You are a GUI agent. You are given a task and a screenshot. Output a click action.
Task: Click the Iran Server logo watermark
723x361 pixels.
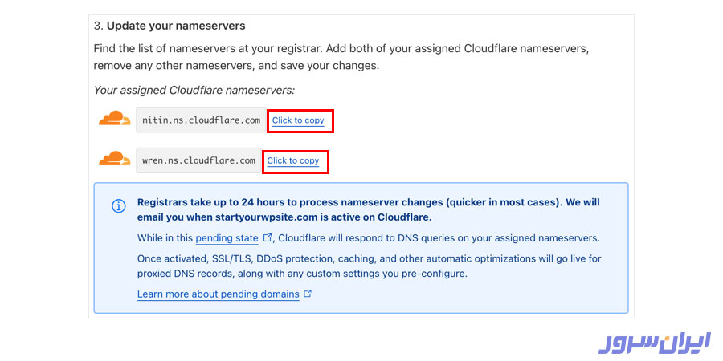(x=655, y=342)
